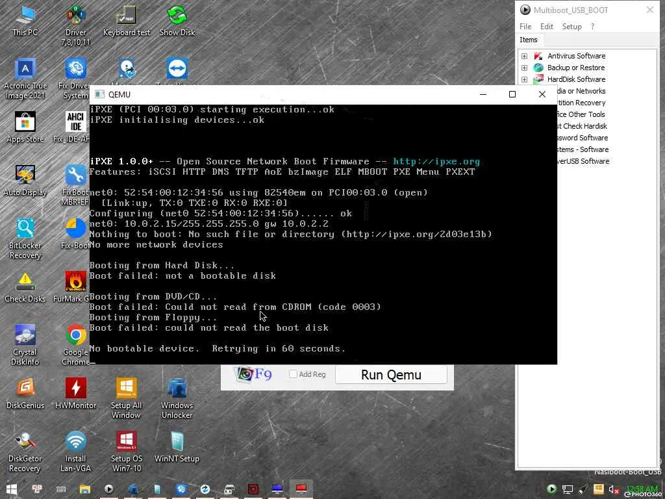Close the Multiboot_USB_BOOT window
The width and height of the screenshot is (665, 499).
click(649, 10)
